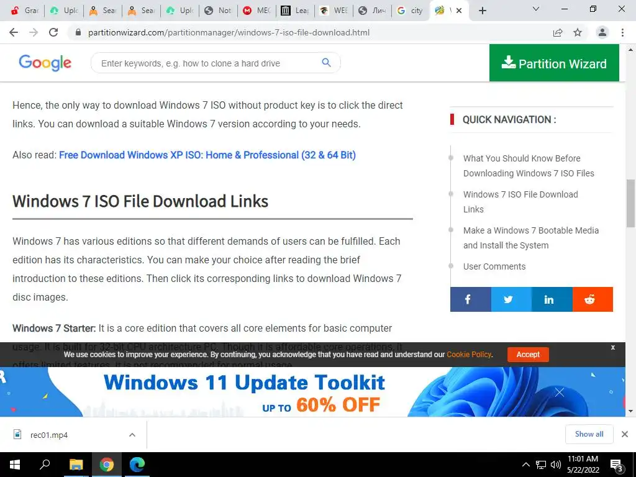Switch to the Gra tab

click(25, 11)
